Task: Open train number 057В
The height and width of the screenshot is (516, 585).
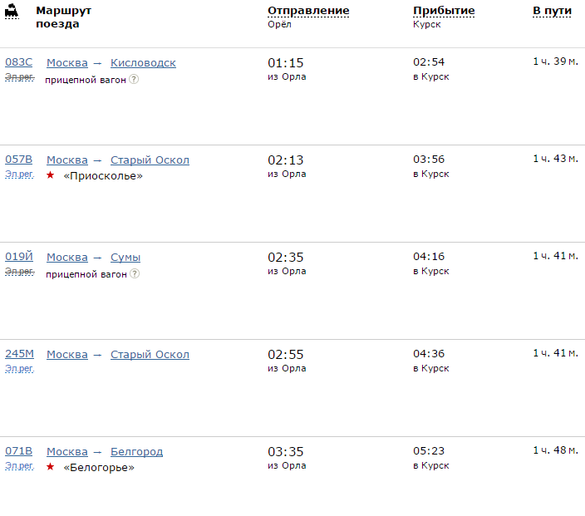Action: tap(19, 160)
